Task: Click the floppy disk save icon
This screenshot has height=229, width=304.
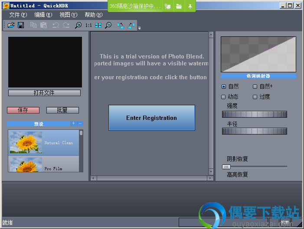Action: pyautogui.click(x=21, y=25)
